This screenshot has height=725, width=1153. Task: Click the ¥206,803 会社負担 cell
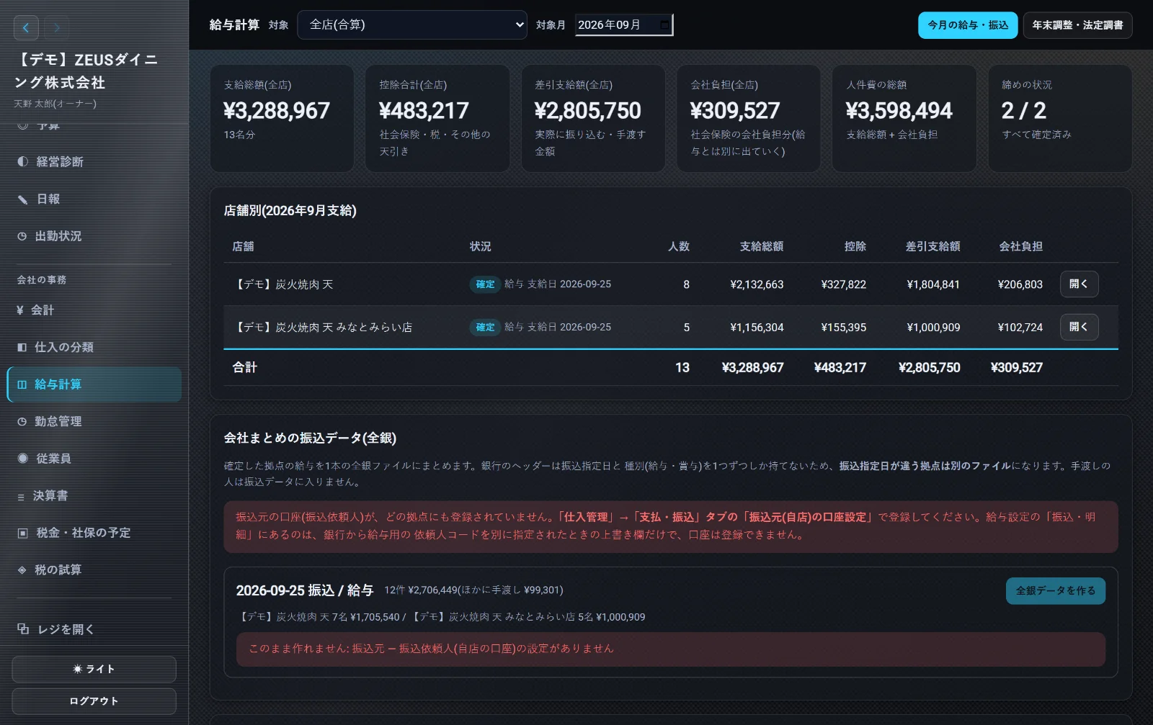pos(1020,285)
